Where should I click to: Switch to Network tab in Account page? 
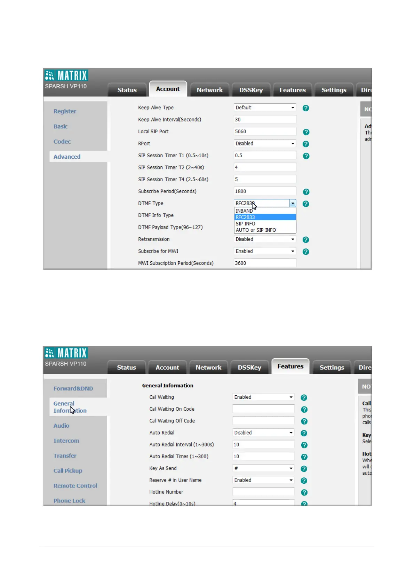pyautogui.click(x=209, y=90)
